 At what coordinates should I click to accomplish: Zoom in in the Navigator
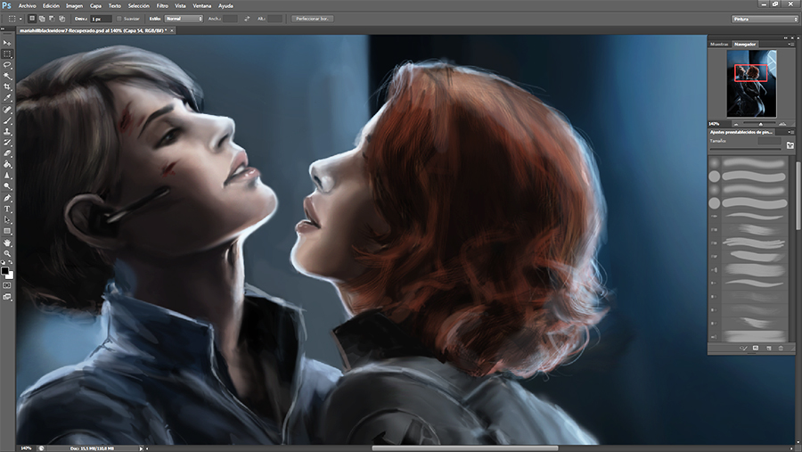tap(782, 124)
